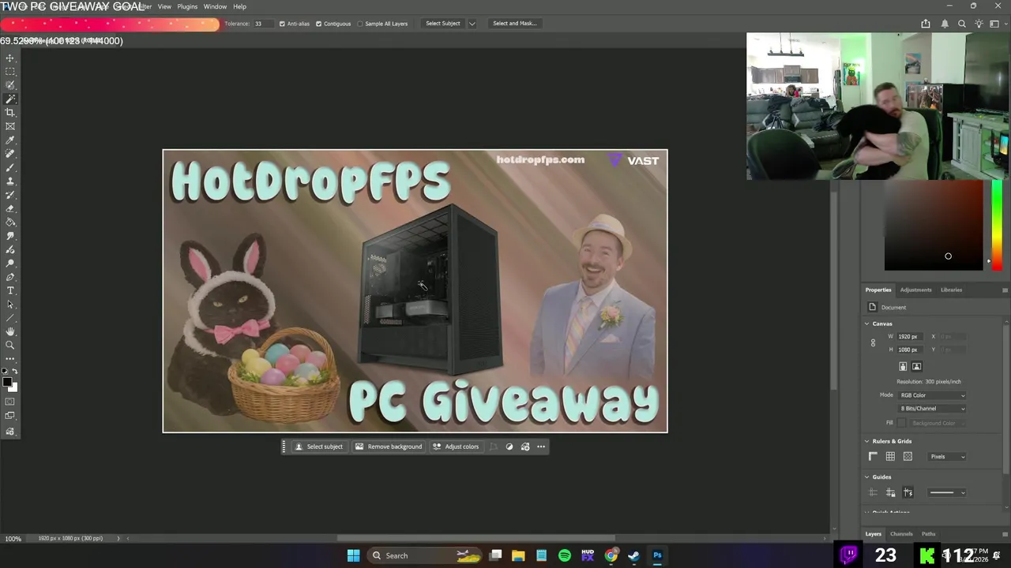
Task: Select the Paint Bucket tool
Action: point(10,222)
